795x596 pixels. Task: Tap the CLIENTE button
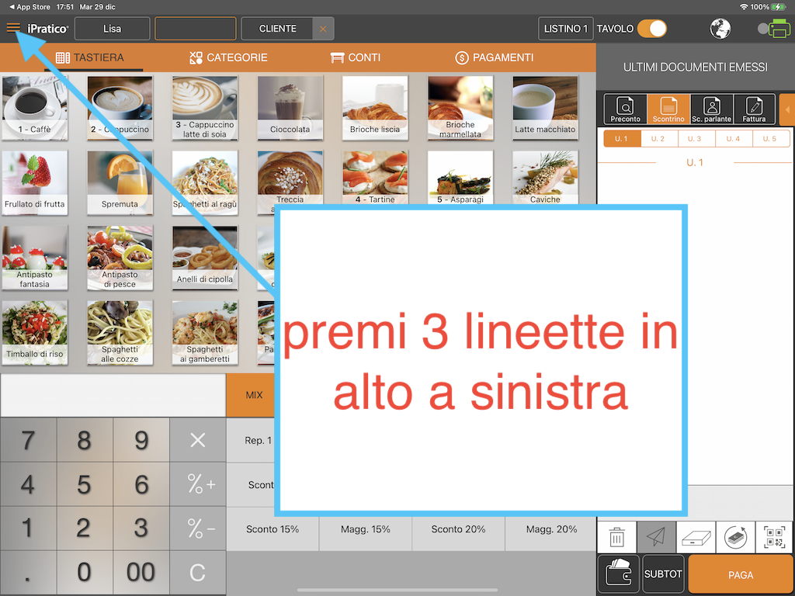(277, 29)
